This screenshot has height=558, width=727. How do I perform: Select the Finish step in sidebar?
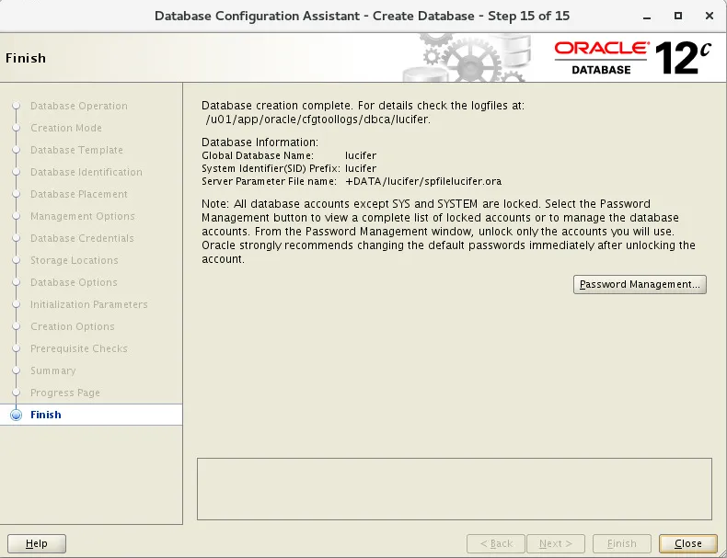[45, 415]
